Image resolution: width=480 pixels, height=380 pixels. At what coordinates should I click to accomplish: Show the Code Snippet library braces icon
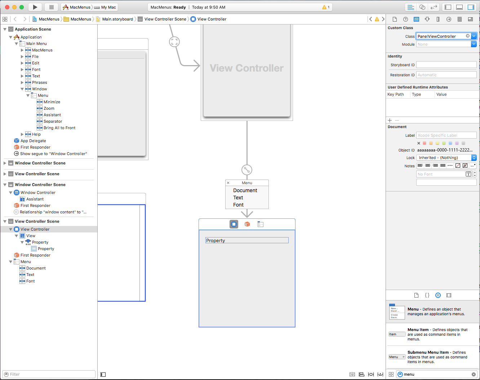click(x=427, y=295)
